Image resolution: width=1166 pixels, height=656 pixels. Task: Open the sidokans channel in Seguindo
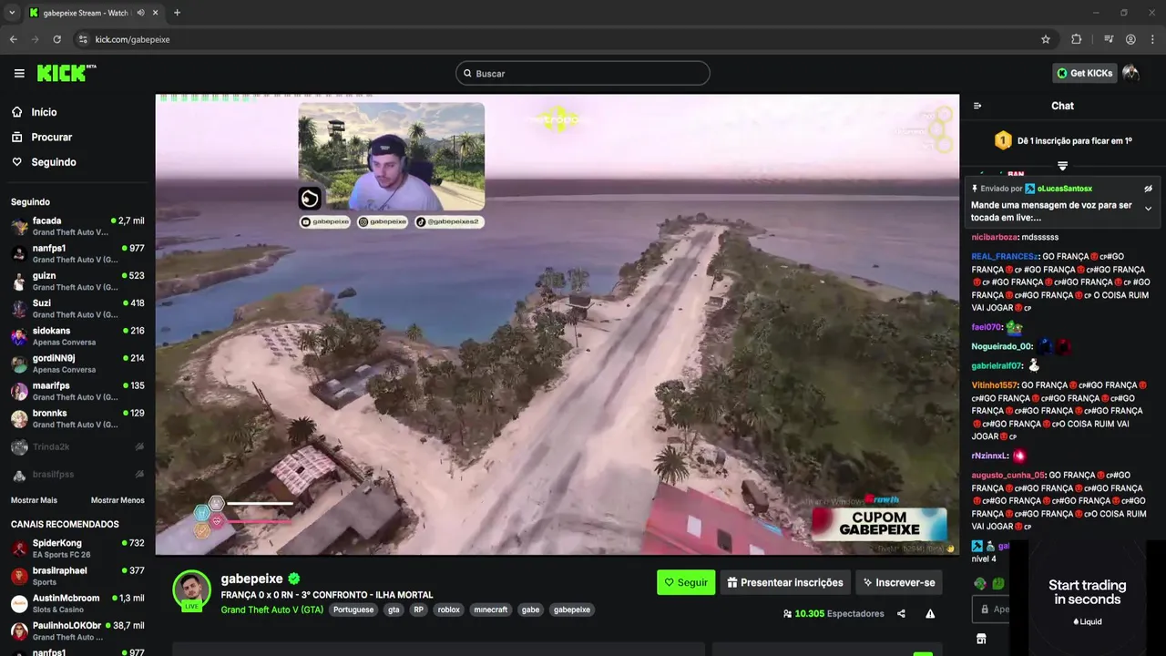[77, 336]
